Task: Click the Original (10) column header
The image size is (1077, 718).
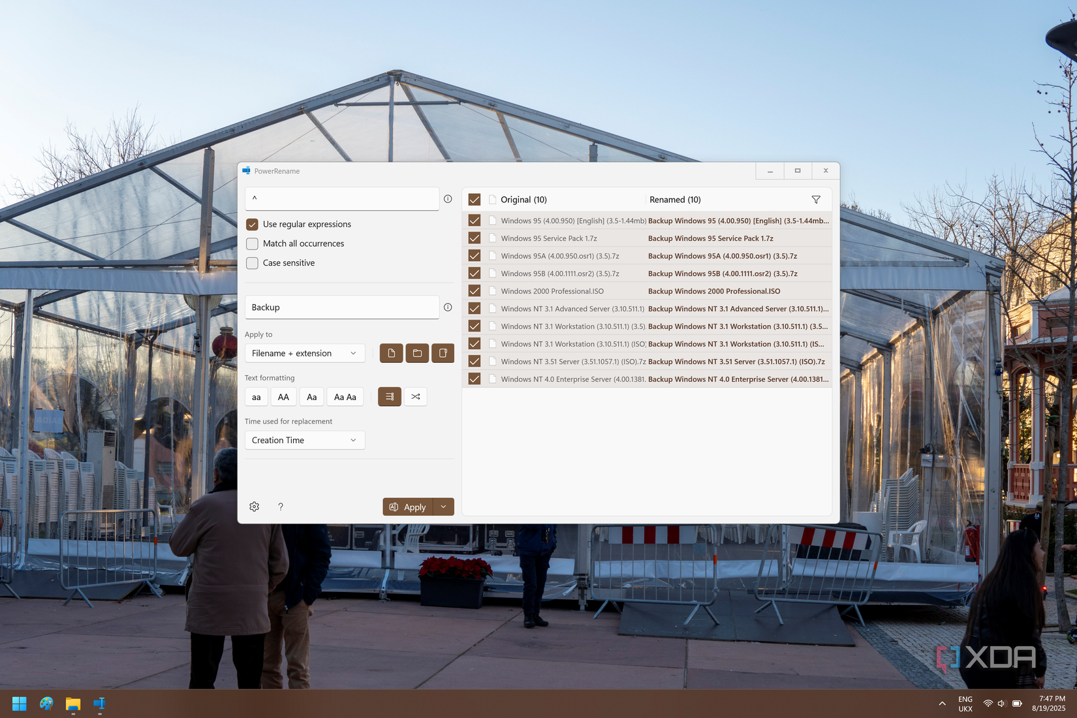Action: coord(524,200)
